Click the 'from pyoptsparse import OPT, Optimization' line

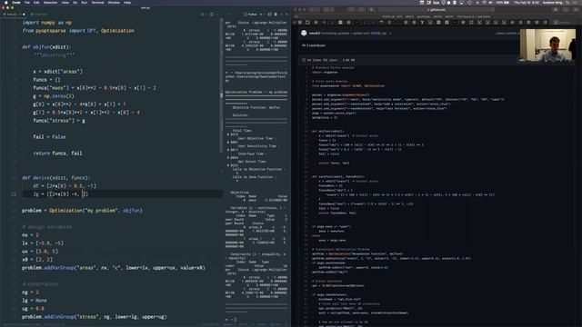78,31
